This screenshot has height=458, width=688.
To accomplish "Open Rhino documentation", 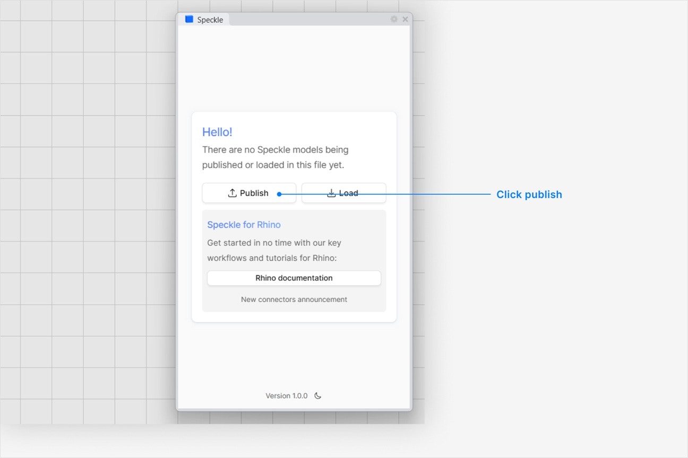I will (294, 278).
